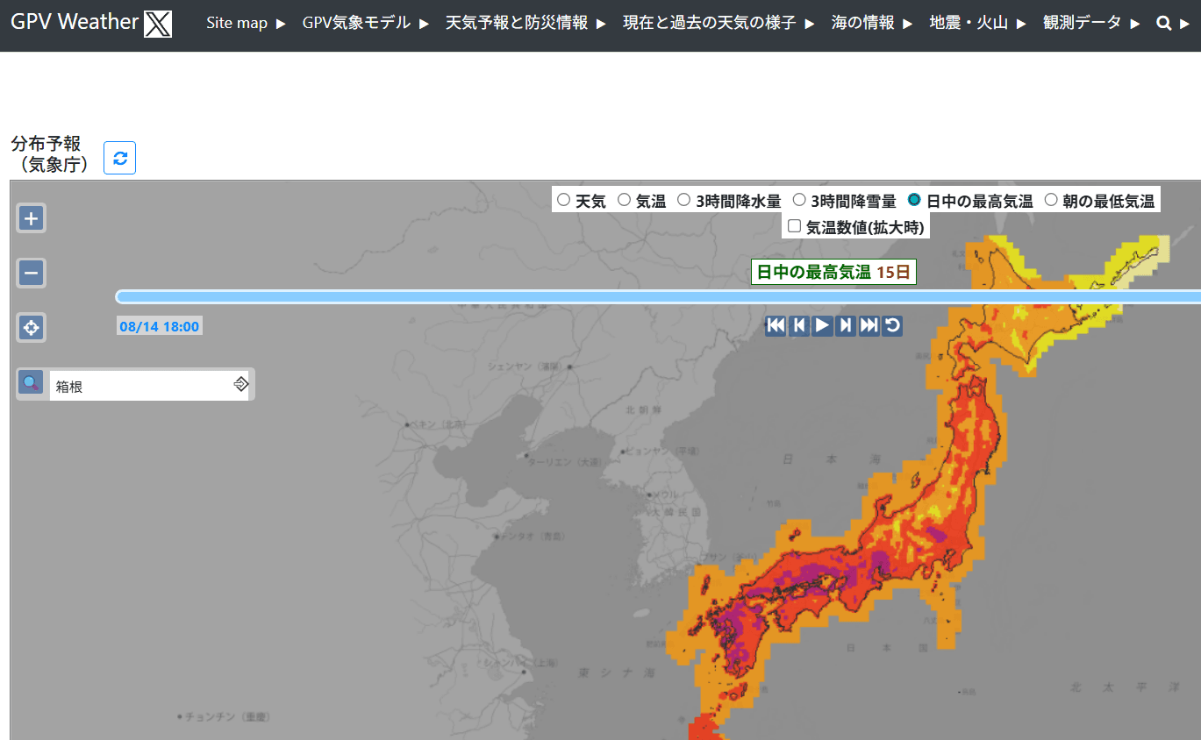This screenshot has height=740, width=1201.
Task: Play the forecast animation
Action: click(822, 325)
